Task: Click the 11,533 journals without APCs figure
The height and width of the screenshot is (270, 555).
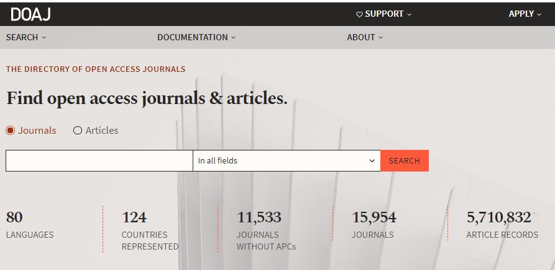Action: (259, 217)
